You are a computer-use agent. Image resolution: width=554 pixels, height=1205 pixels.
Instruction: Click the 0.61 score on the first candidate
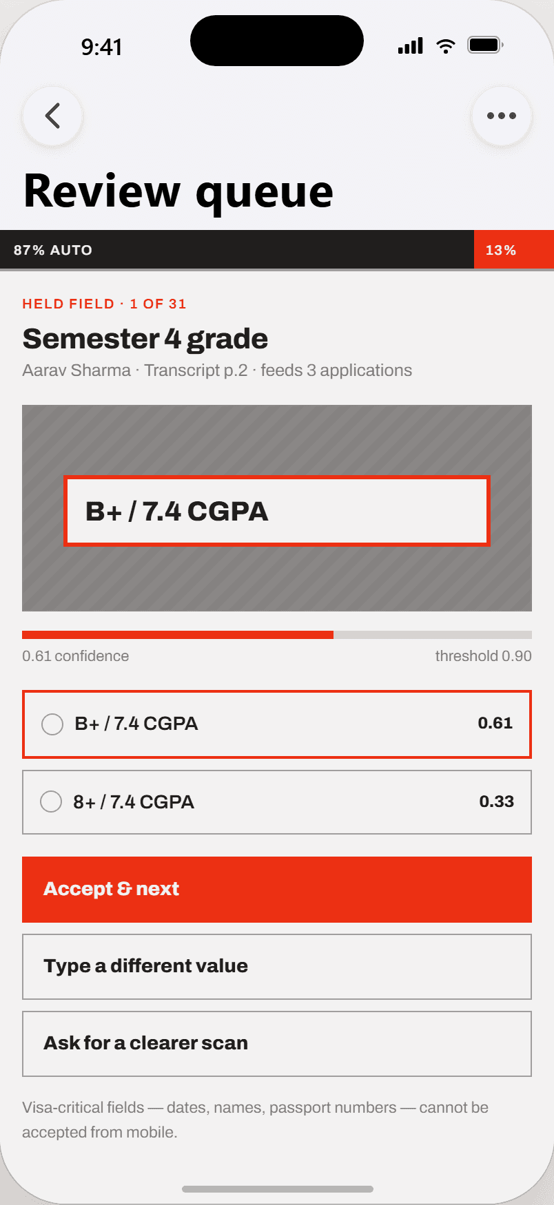coord(495,723)
